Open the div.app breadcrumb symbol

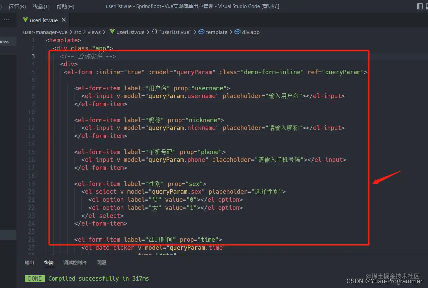(x=251, y=32)
